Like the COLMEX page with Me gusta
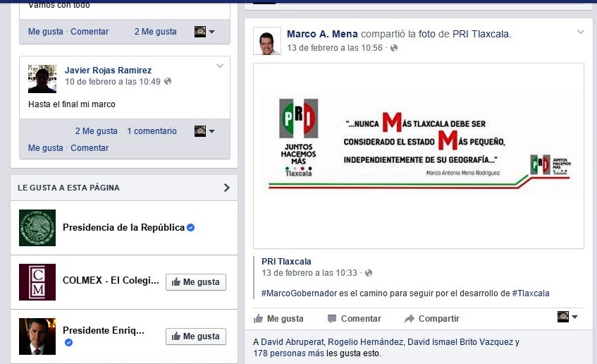 click(x=196, y=282)
